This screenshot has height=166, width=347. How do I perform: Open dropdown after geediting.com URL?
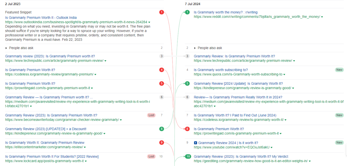[x=310, y=161]
